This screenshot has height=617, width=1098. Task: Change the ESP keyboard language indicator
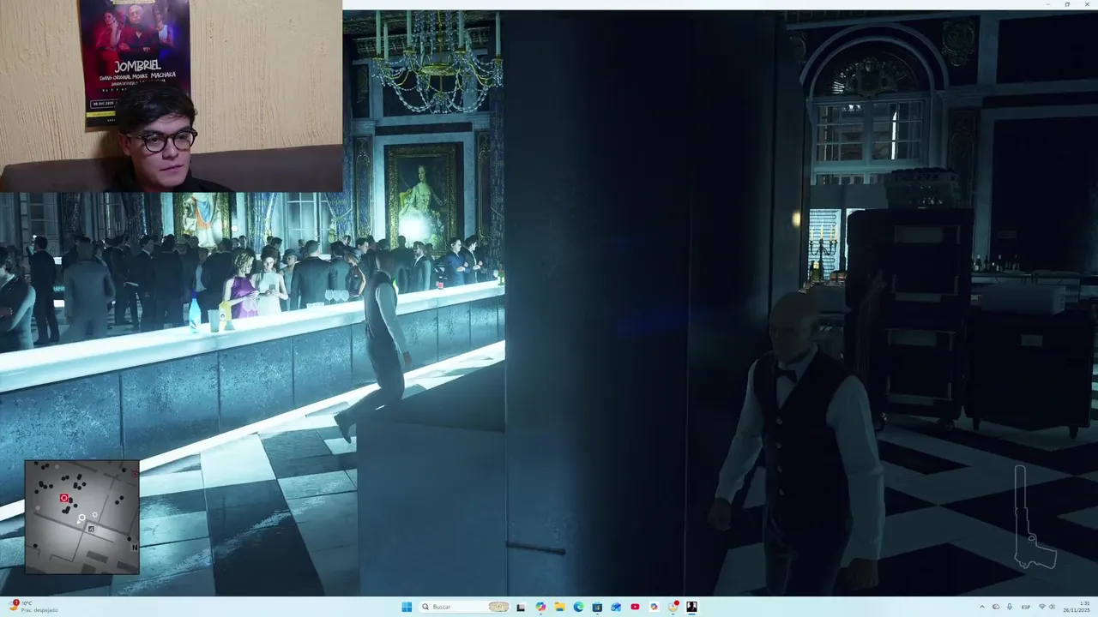[x=1026, y=607]
